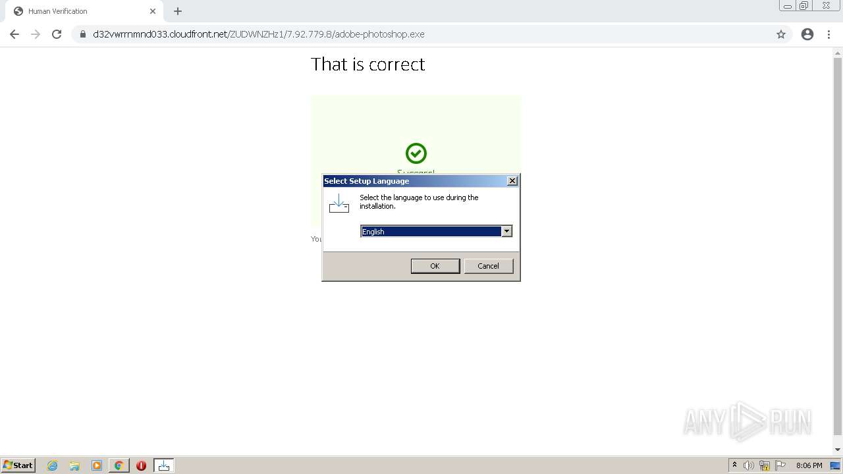Open the Chrome three-dot menu

[x=829, y=34]
